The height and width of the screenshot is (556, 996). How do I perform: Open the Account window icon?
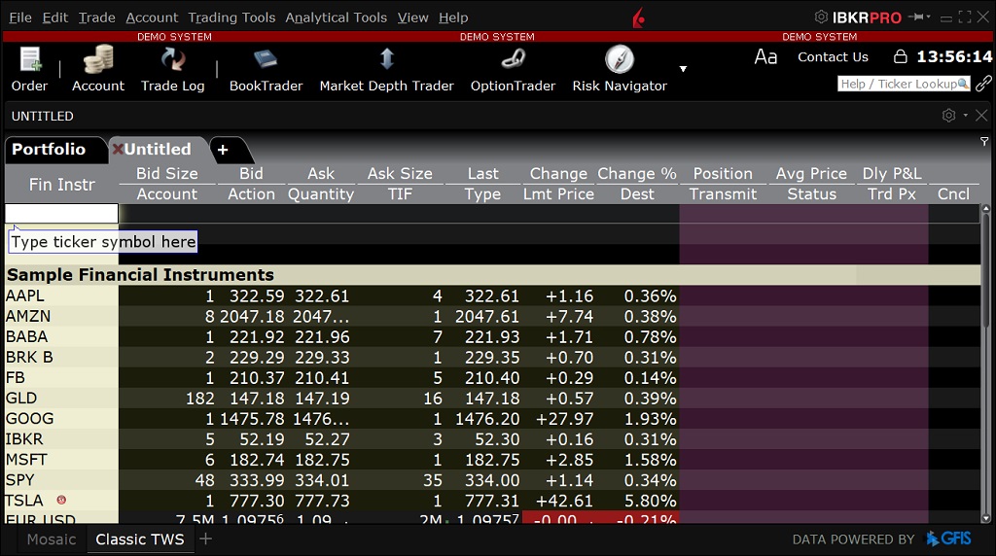pyautogui.click(x=98, y=59)
